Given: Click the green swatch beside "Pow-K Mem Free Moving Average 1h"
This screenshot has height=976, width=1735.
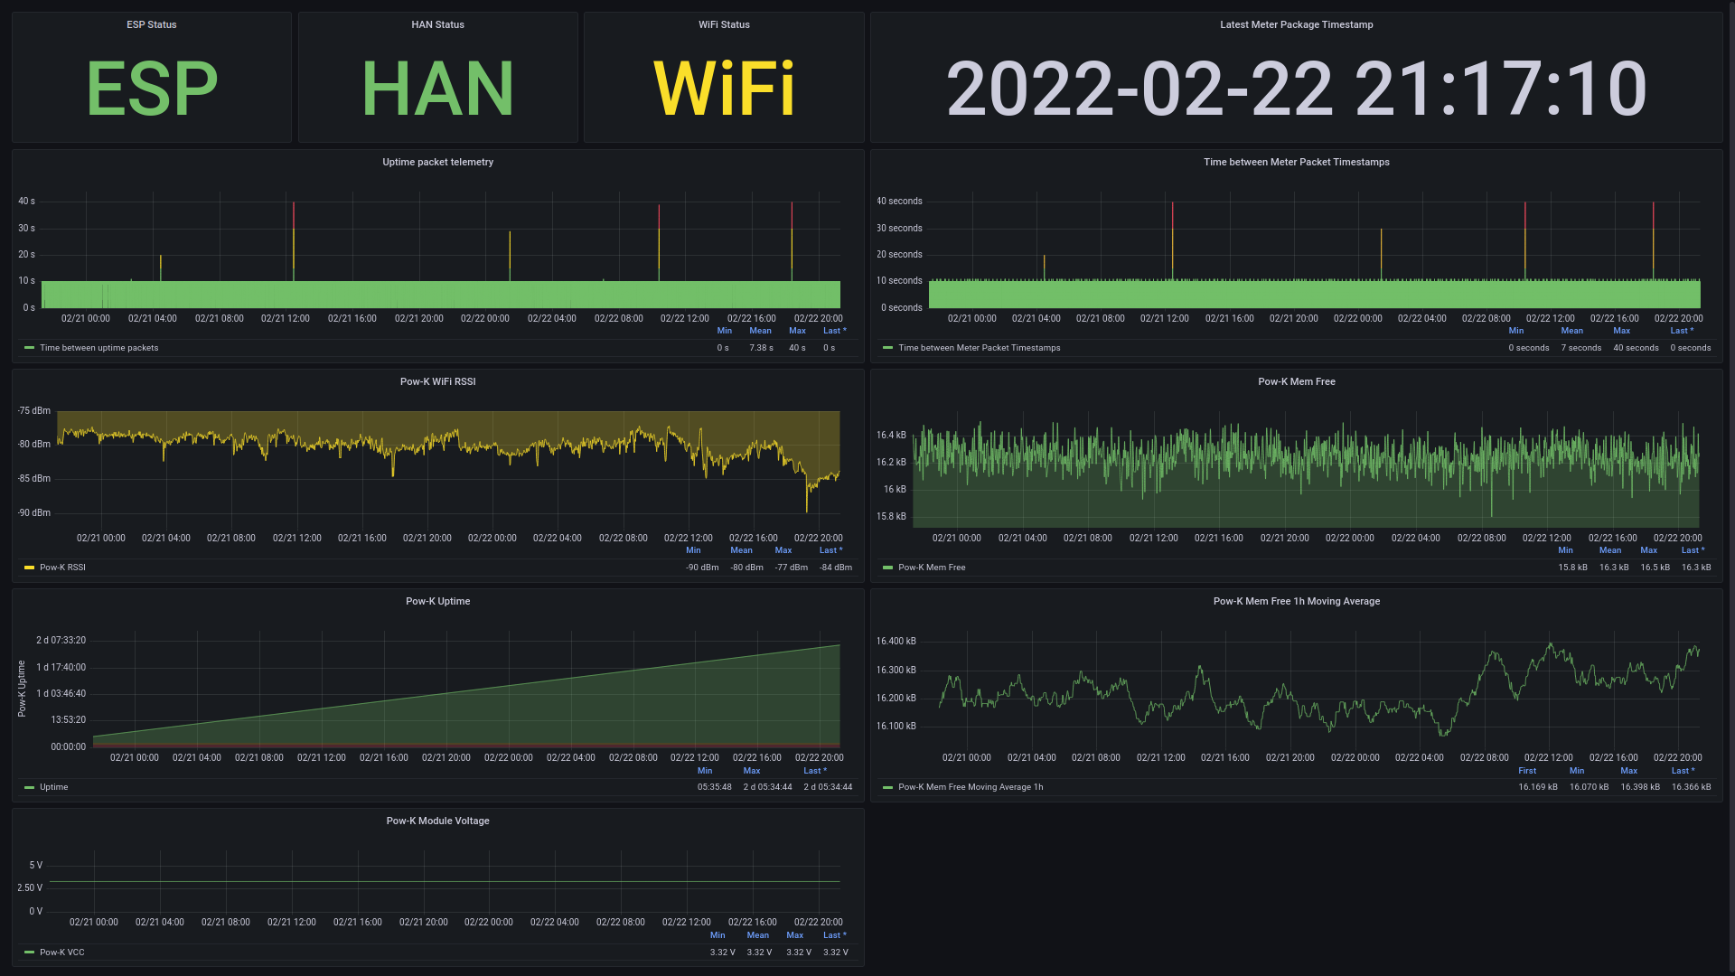Looking at the screenshot, I should pyautogui.click(x=886, y=786).
